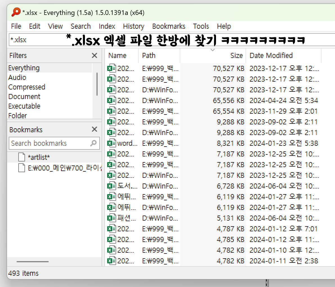
Task: Select the Compressed filter
Action: point(50,87)
